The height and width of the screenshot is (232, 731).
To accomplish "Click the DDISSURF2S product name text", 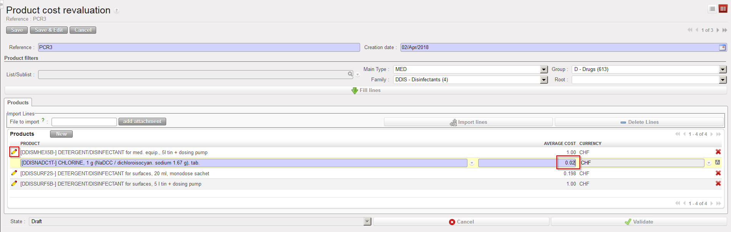I will [115, 173].
